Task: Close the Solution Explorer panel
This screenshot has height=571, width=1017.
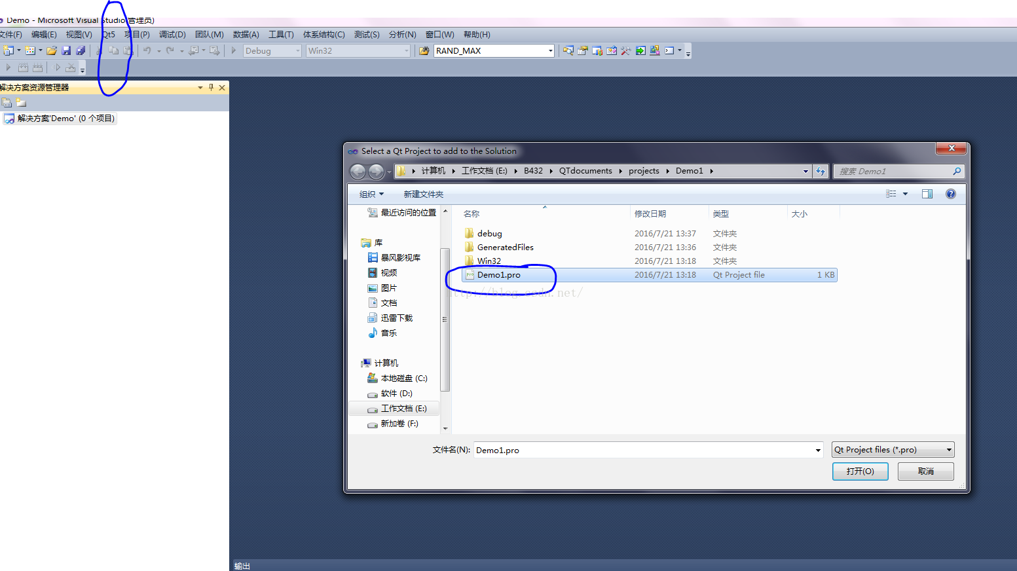Action: [x=222, y=87]
